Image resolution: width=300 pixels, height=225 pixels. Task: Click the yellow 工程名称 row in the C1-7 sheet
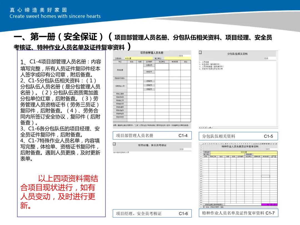[x=243, y=152]
